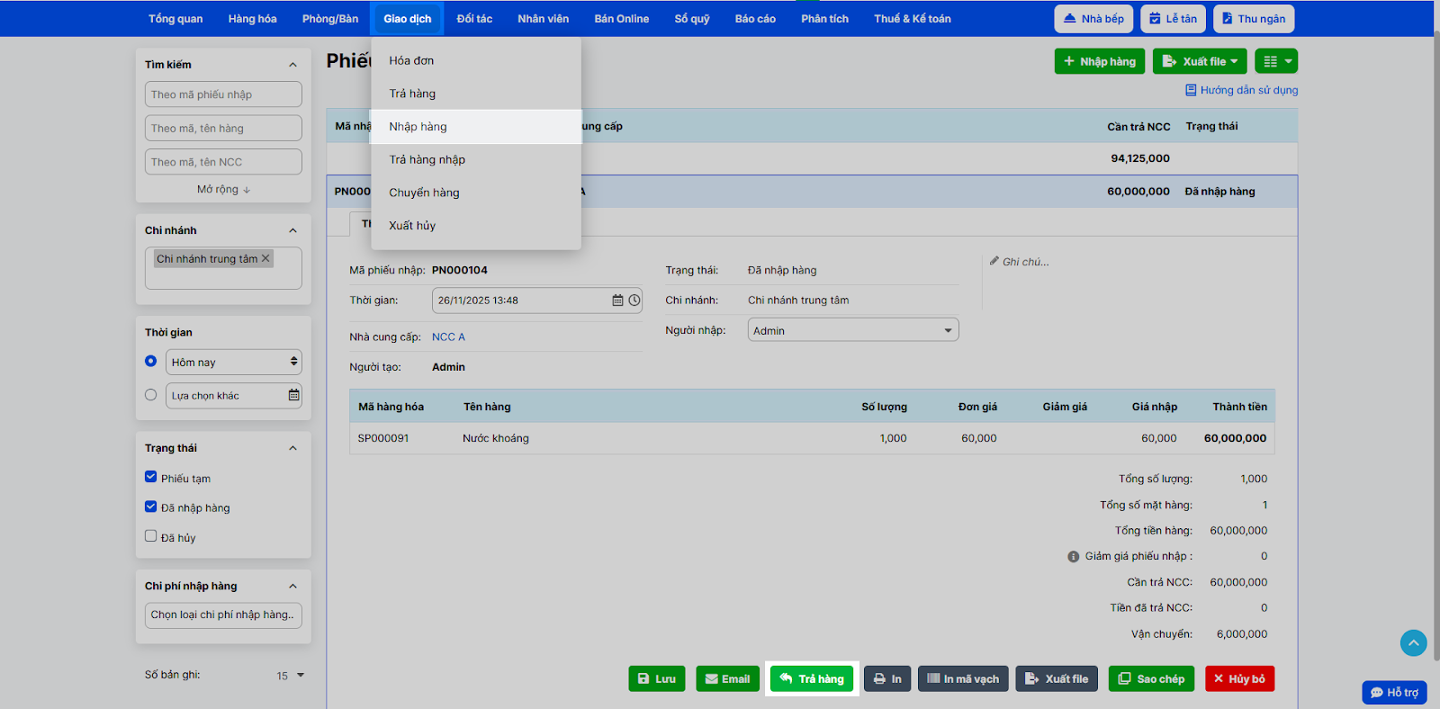Viewport: 1440px width, 709px height.
Task: Click the red Hủy bỏ button
Action: (x=1239, y=678)
